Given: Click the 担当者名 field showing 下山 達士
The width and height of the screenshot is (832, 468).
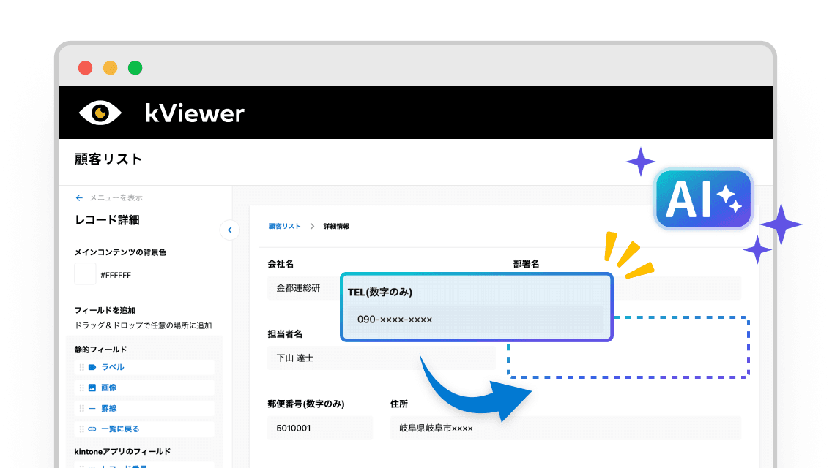Looking at the screenshot, I should 381,358.
